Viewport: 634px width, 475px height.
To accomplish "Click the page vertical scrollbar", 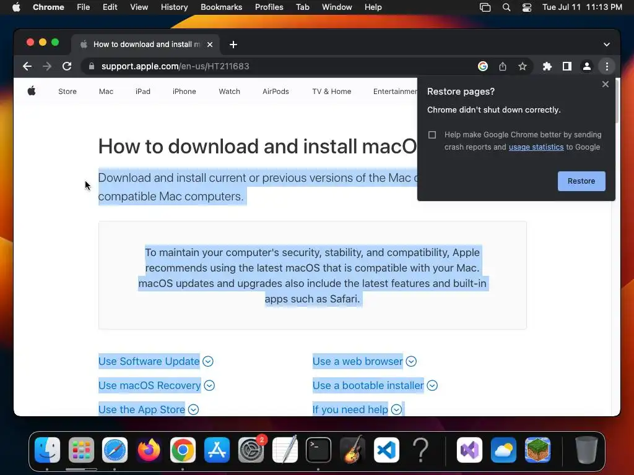I will click(x=617, y=101).
